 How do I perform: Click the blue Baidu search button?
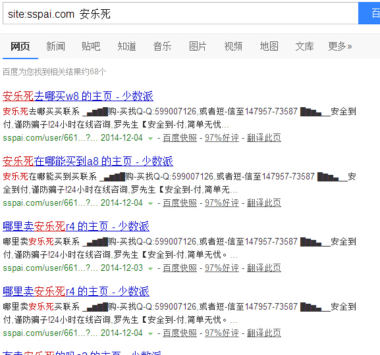click(x=369, y=13)
